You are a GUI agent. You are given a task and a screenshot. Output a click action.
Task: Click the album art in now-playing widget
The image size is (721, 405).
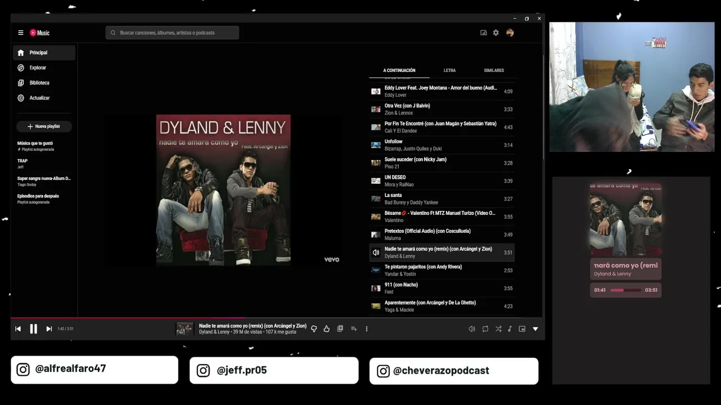coord(626,219)
